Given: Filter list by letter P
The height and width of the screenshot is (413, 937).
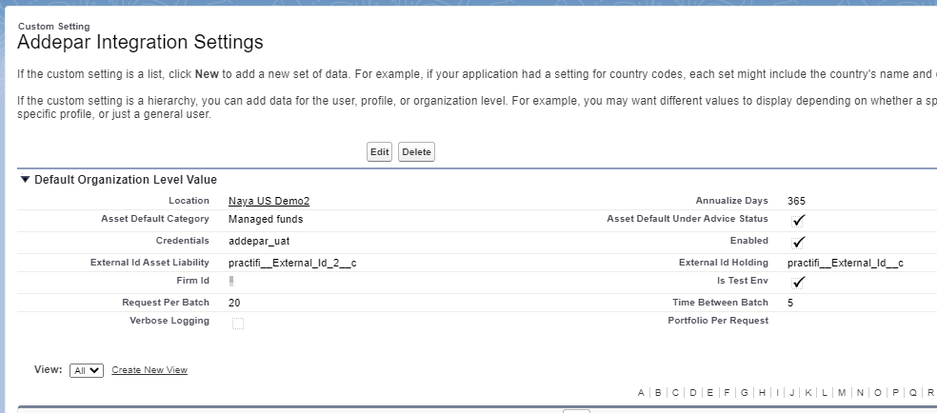Looking at the screenshot, I should point(895,393).
